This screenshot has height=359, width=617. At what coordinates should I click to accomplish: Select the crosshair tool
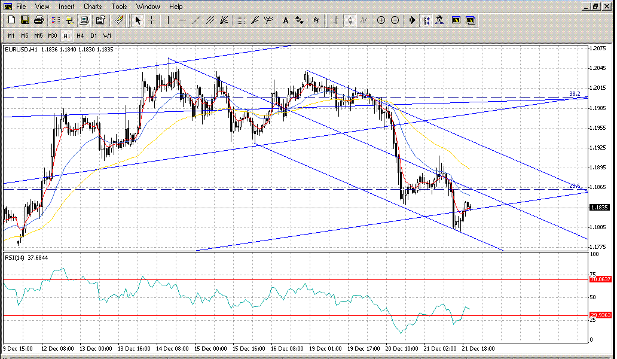(x=151, y=20)
